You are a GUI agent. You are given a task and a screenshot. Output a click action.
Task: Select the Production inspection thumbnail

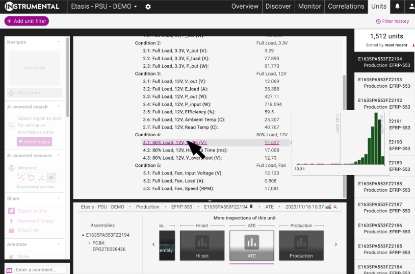point(301,245)
